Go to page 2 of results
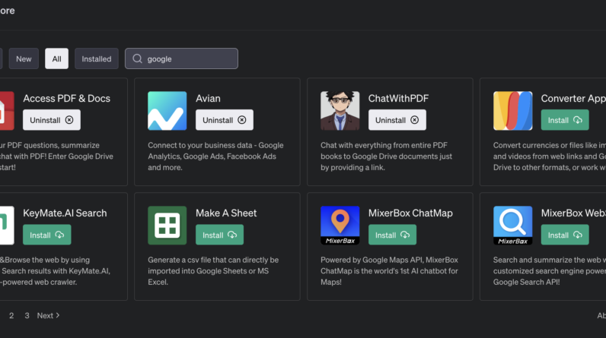606x338 pixels. point(11,316)
